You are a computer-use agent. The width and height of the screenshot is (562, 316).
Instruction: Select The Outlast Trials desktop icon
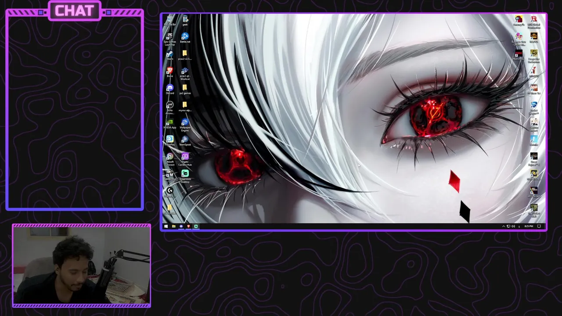(x=534, y=210)
